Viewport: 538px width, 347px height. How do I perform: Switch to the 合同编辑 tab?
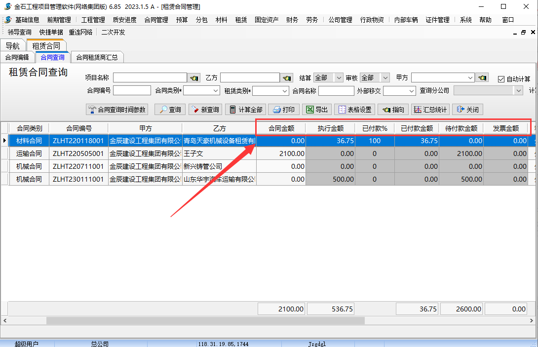pos(17,57)
